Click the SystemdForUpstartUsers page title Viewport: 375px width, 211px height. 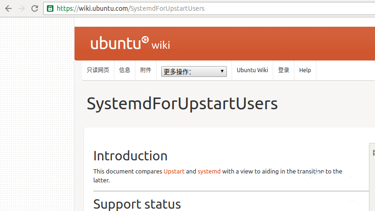point(182,104)
